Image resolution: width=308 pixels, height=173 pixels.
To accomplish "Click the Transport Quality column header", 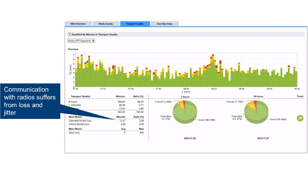I will click(80, 96).
